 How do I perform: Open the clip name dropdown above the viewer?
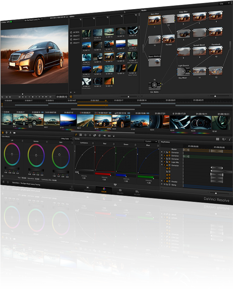tap(33, 19)
